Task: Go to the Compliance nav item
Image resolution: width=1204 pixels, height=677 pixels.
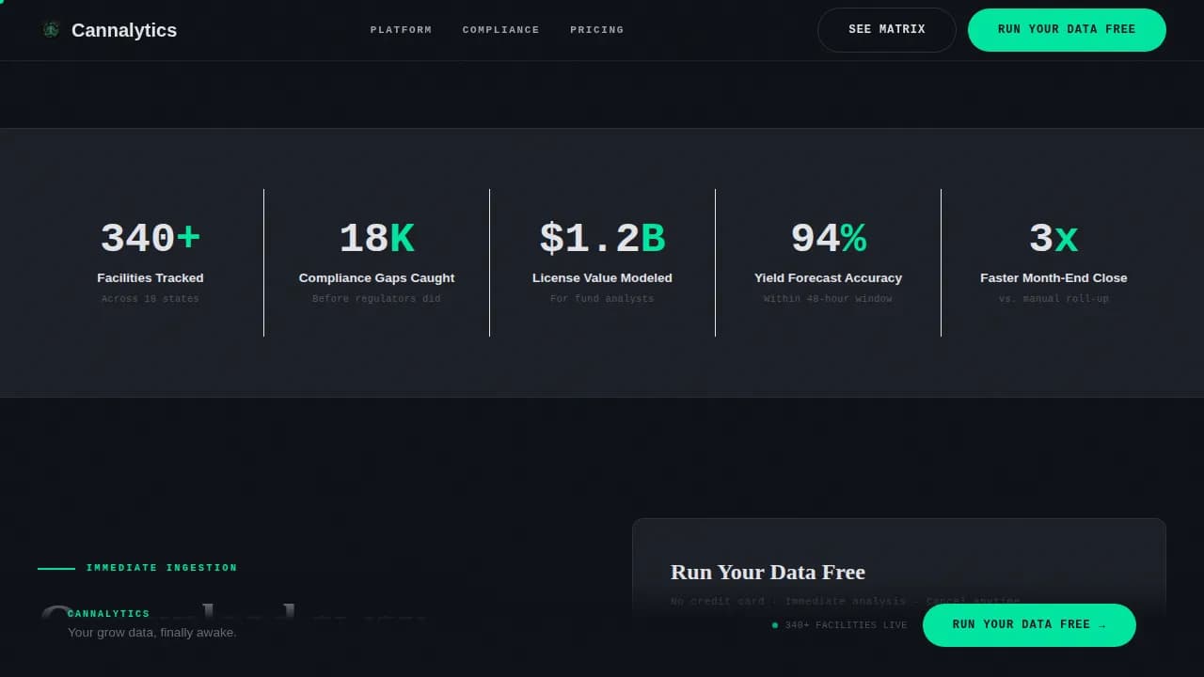Action: tap(501, 30)
